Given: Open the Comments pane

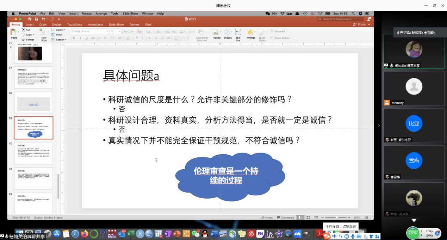Looking at the screenshot, I should pyautogui.click(x=285, y=218).
